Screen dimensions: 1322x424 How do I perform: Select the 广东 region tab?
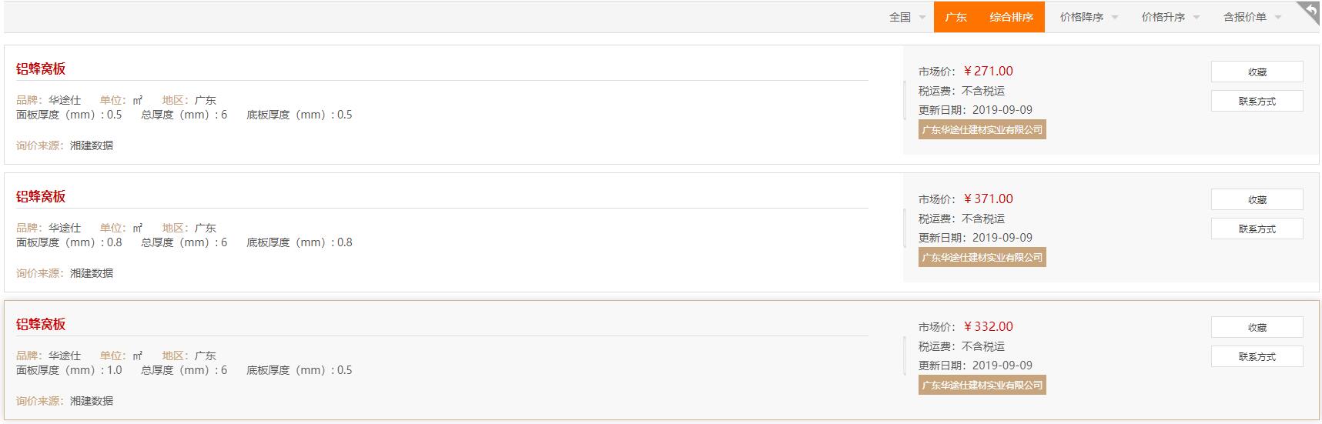point(956,17)
